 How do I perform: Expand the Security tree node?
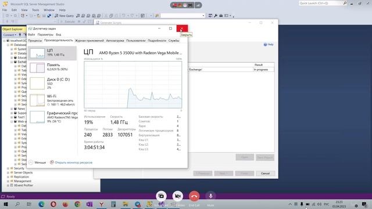(x=8, y=168)
